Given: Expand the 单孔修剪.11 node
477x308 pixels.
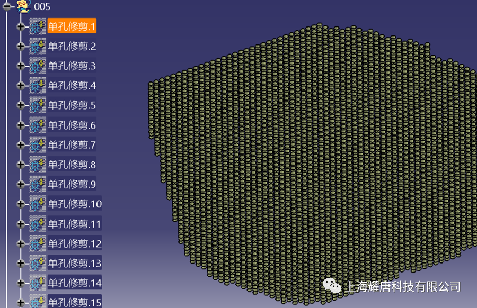Looking at the screenshot, I should pos(21,224).
